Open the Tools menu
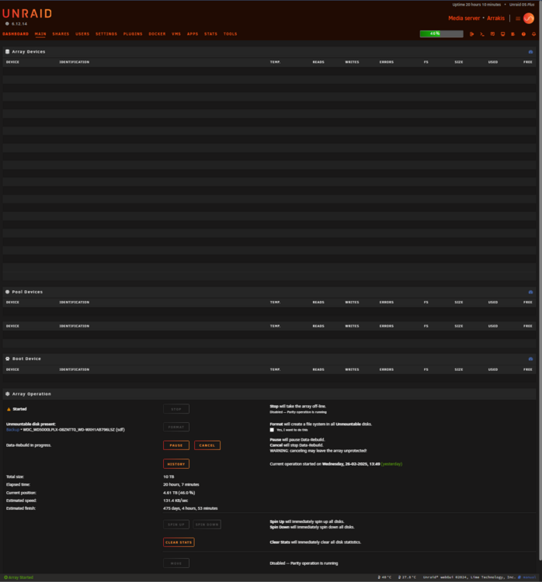Screen dimensions: 542x582 coord(231,34)
